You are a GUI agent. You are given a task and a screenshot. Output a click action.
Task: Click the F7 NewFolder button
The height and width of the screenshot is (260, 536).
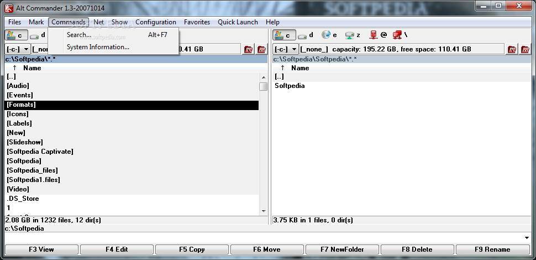[x=342, y=249]
